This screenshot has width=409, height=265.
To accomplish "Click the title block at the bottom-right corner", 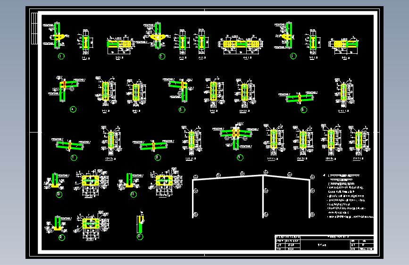I will [x=325, y=243].
